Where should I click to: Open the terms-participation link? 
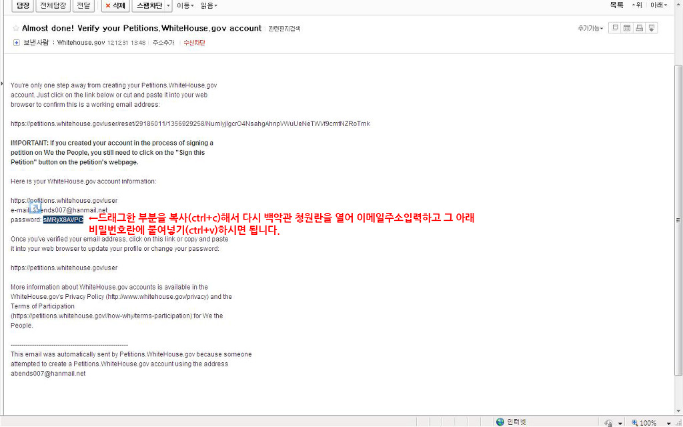pos(101,316)
